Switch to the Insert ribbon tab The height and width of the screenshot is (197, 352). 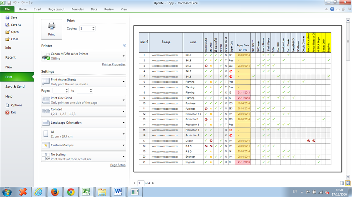coord(37,9)
